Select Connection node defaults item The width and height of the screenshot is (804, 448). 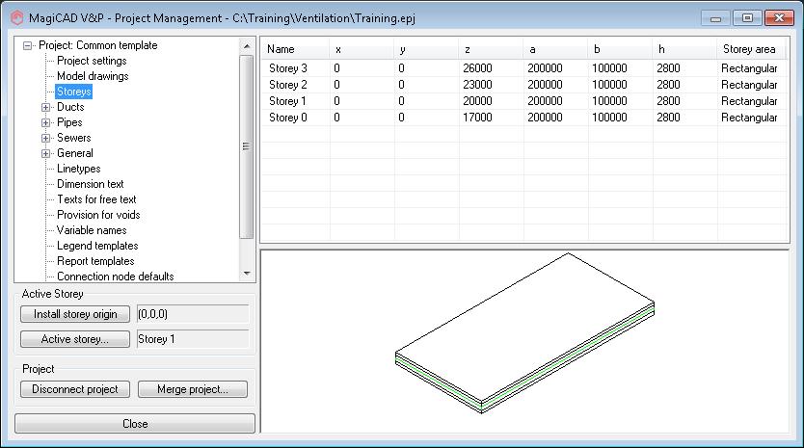[116, 276]
